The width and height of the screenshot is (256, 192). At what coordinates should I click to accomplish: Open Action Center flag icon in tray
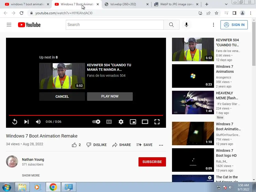click(x=225, y=187)
